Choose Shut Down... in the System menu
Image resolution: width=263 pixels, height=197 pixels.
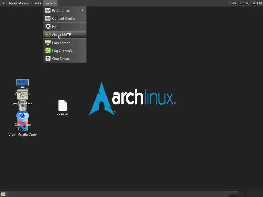click(64, 59)
